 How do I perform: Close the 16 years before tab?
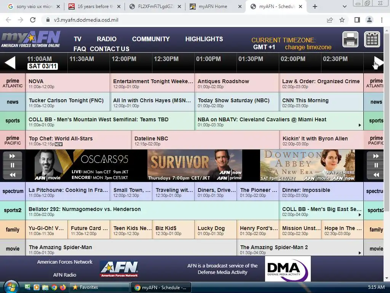(x=119, y=6)
